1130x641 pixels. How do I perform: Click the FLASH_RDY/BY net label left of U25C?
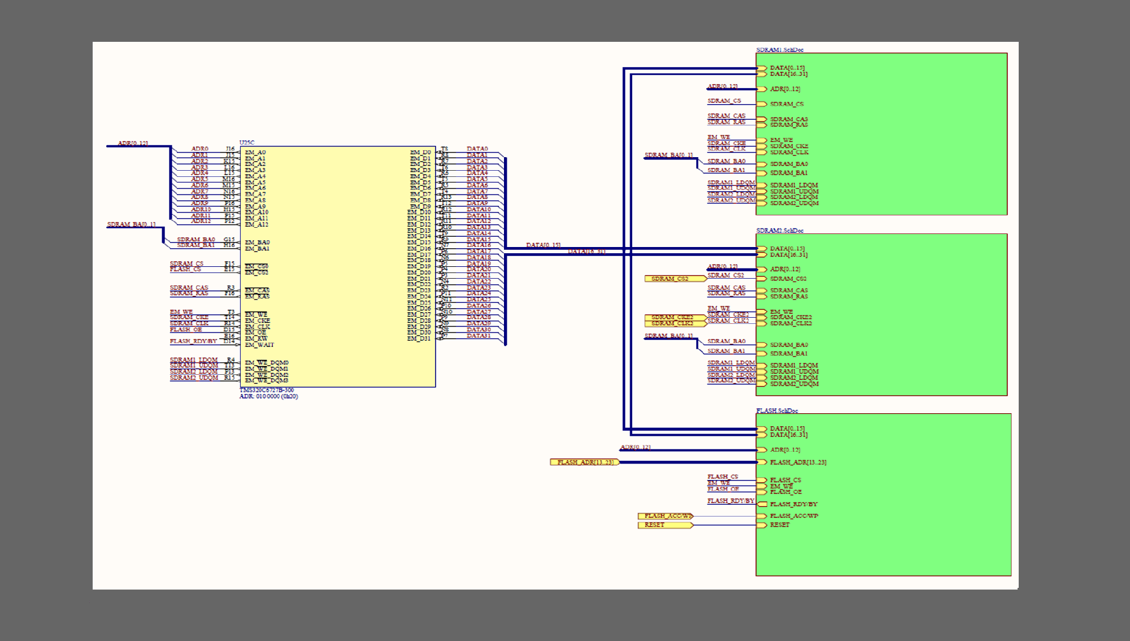pyautogui.click(x=193, y=341)
